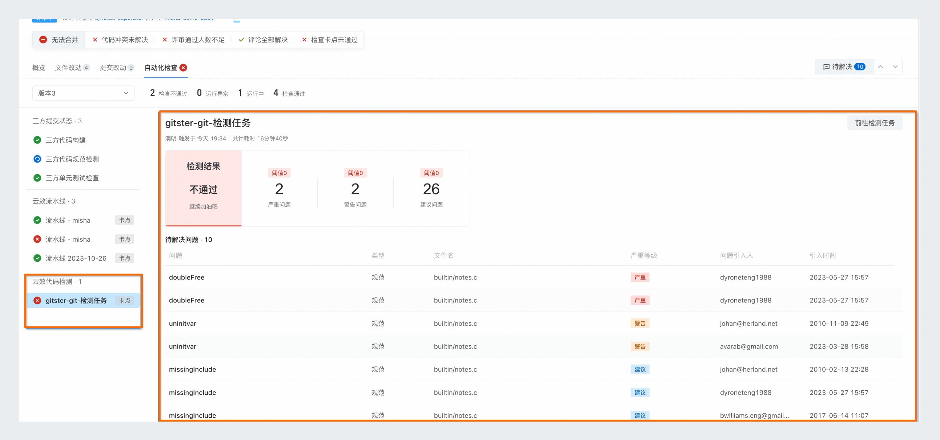Click the 类型 column header
This screenshot has height=440, width=940.
[x=378, y=256]
